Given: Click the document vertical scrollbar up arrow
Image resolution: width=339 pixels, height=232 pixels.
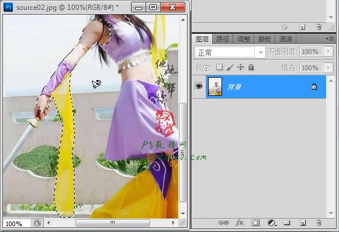Looking at the screenshot, I should (x=183, y=20).
